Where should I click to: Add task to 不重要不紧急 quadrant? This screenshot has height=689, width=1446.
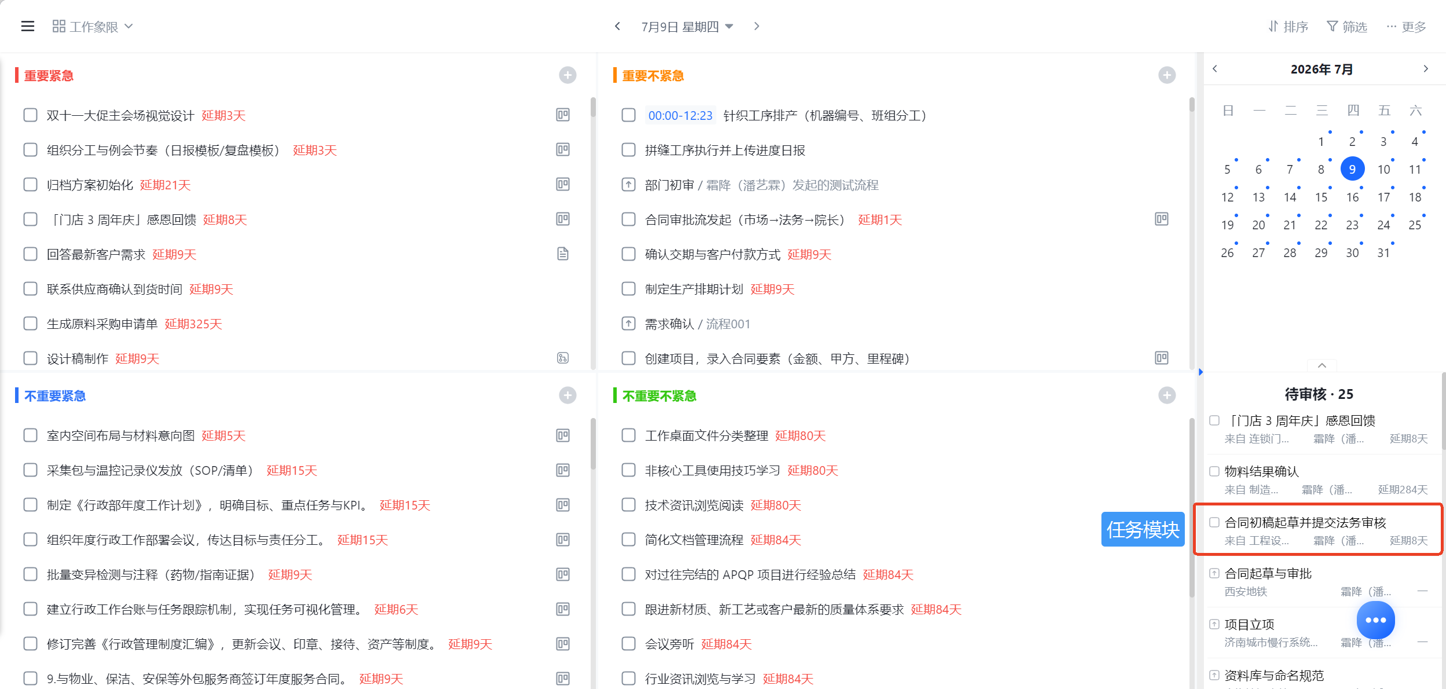(1167, 395)
